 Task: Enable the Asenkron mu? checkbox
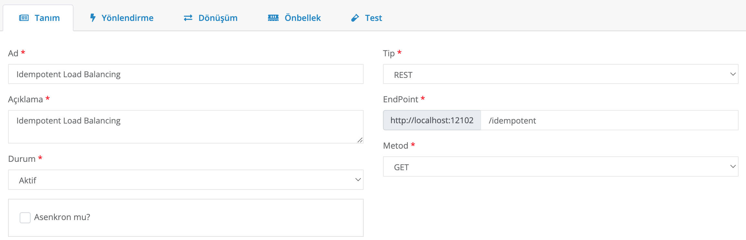25,217
